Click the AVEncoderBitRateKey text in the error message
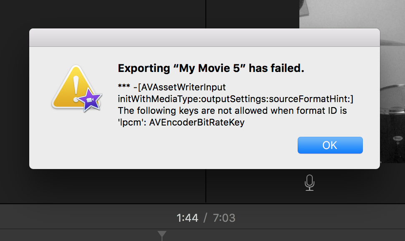Viewport: 405px width, 241px height. (197, 123)
